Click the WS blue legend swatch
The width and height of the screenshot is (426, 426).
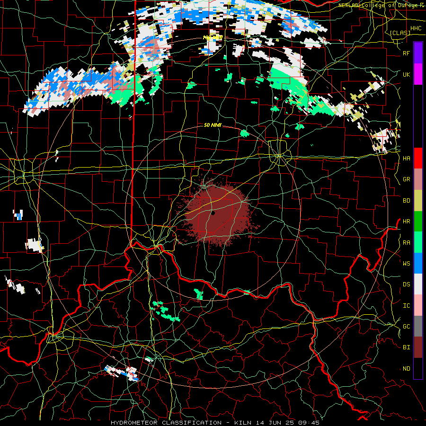click(418, 263)
